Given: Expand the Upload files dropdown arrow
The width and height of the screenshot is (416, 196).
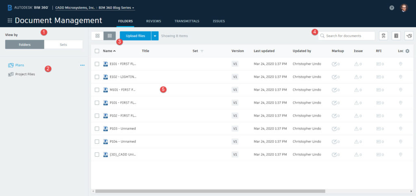Looking at the screenshot, I should (x=155, y=36).
